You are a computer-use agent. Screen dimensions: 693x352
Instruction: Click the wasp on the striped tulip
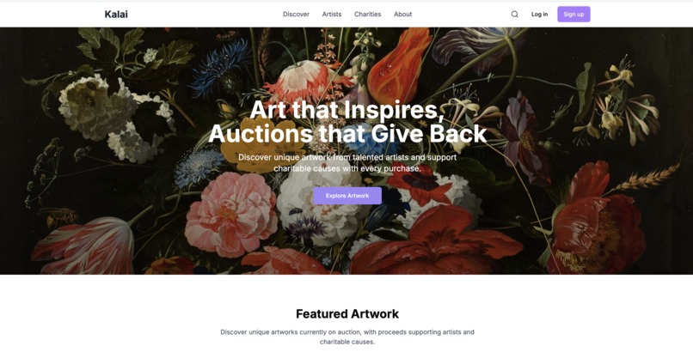pos(58,215)
